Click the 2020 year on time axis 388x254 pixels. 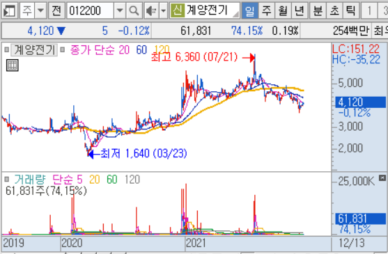72,243
